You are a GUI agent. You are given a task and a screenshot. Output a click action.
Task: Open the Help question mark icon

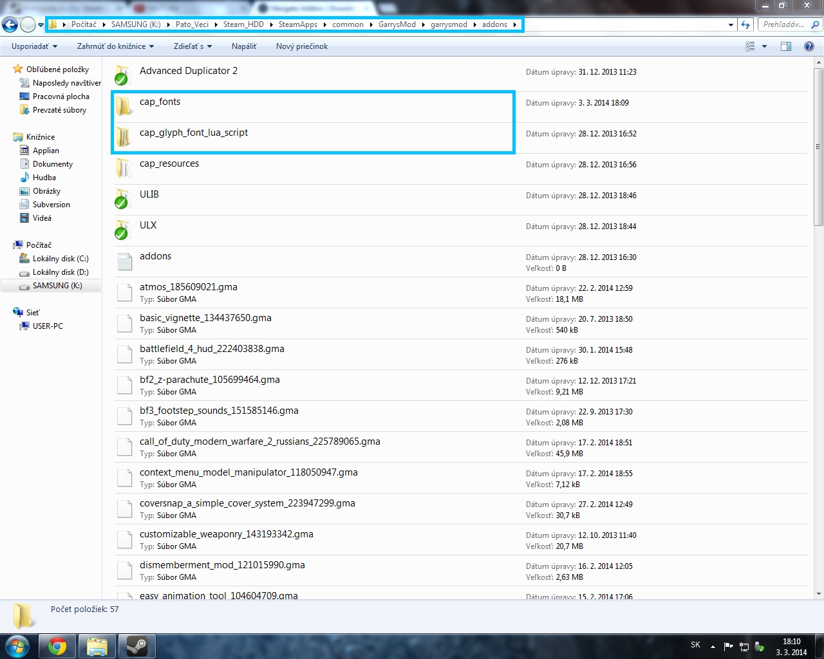tap(809, 46)
